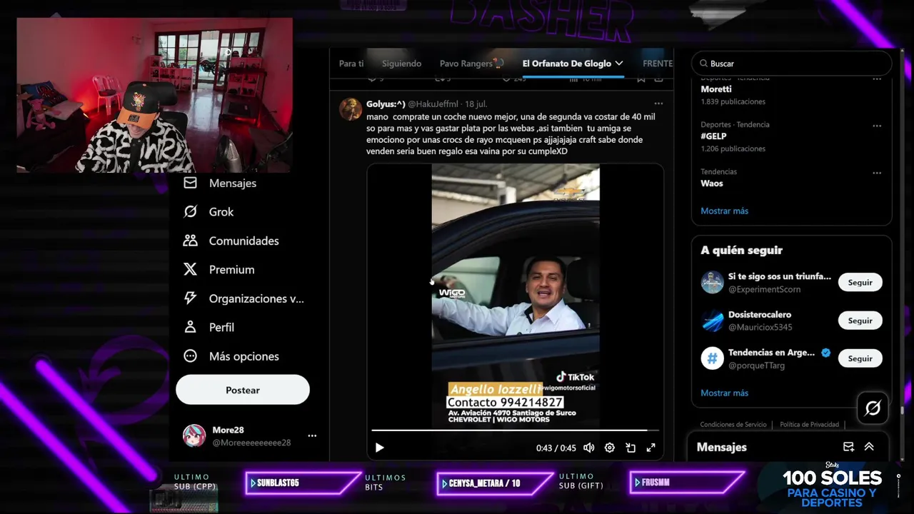Open the Perfil person icon
The width and height of the screenshot is (914, 514).
click(x=190, y=327)
